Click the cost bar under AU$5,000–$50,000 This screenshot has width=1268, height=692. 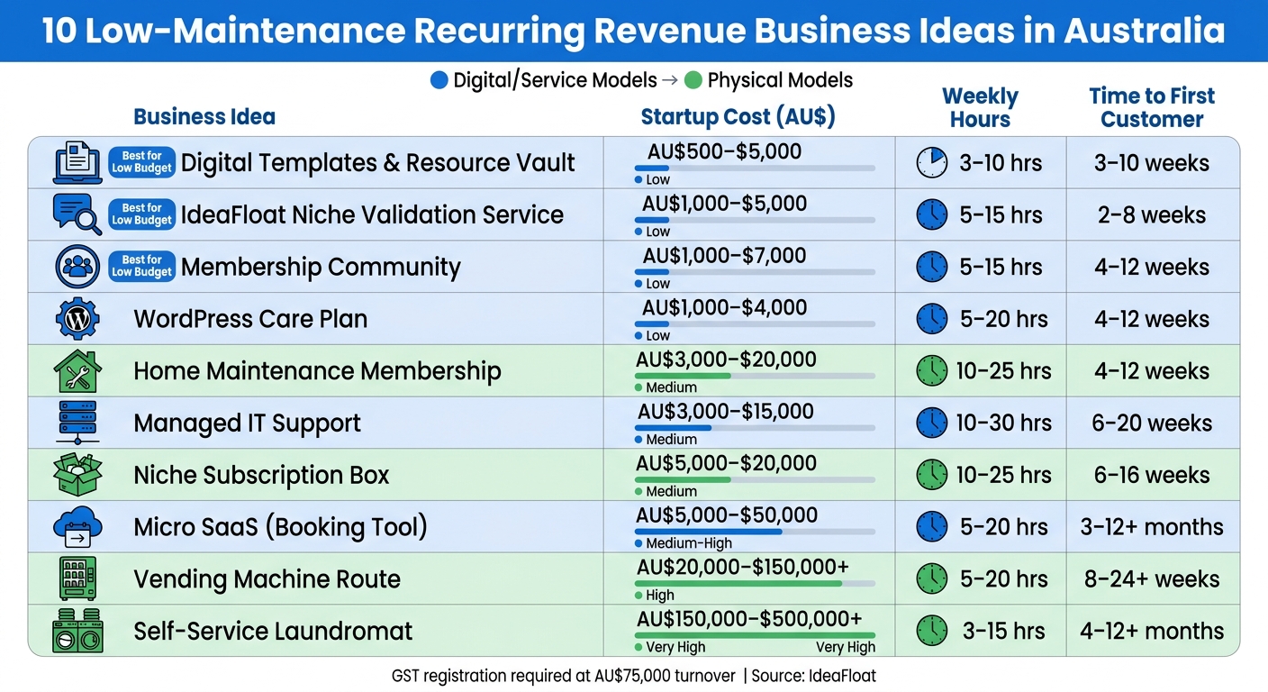755,532
